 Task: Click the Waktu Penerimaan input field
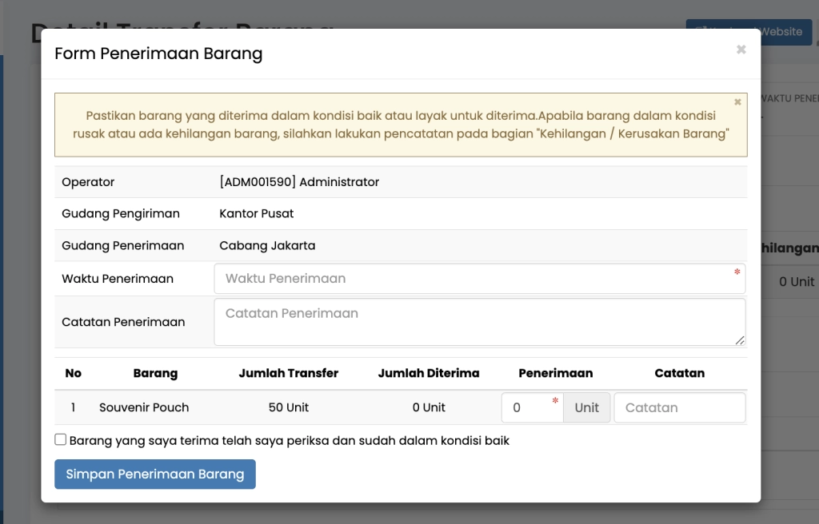[x=479, y=279]
